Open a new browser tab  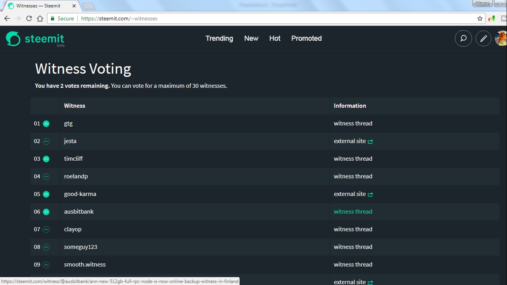pos(88,6)
